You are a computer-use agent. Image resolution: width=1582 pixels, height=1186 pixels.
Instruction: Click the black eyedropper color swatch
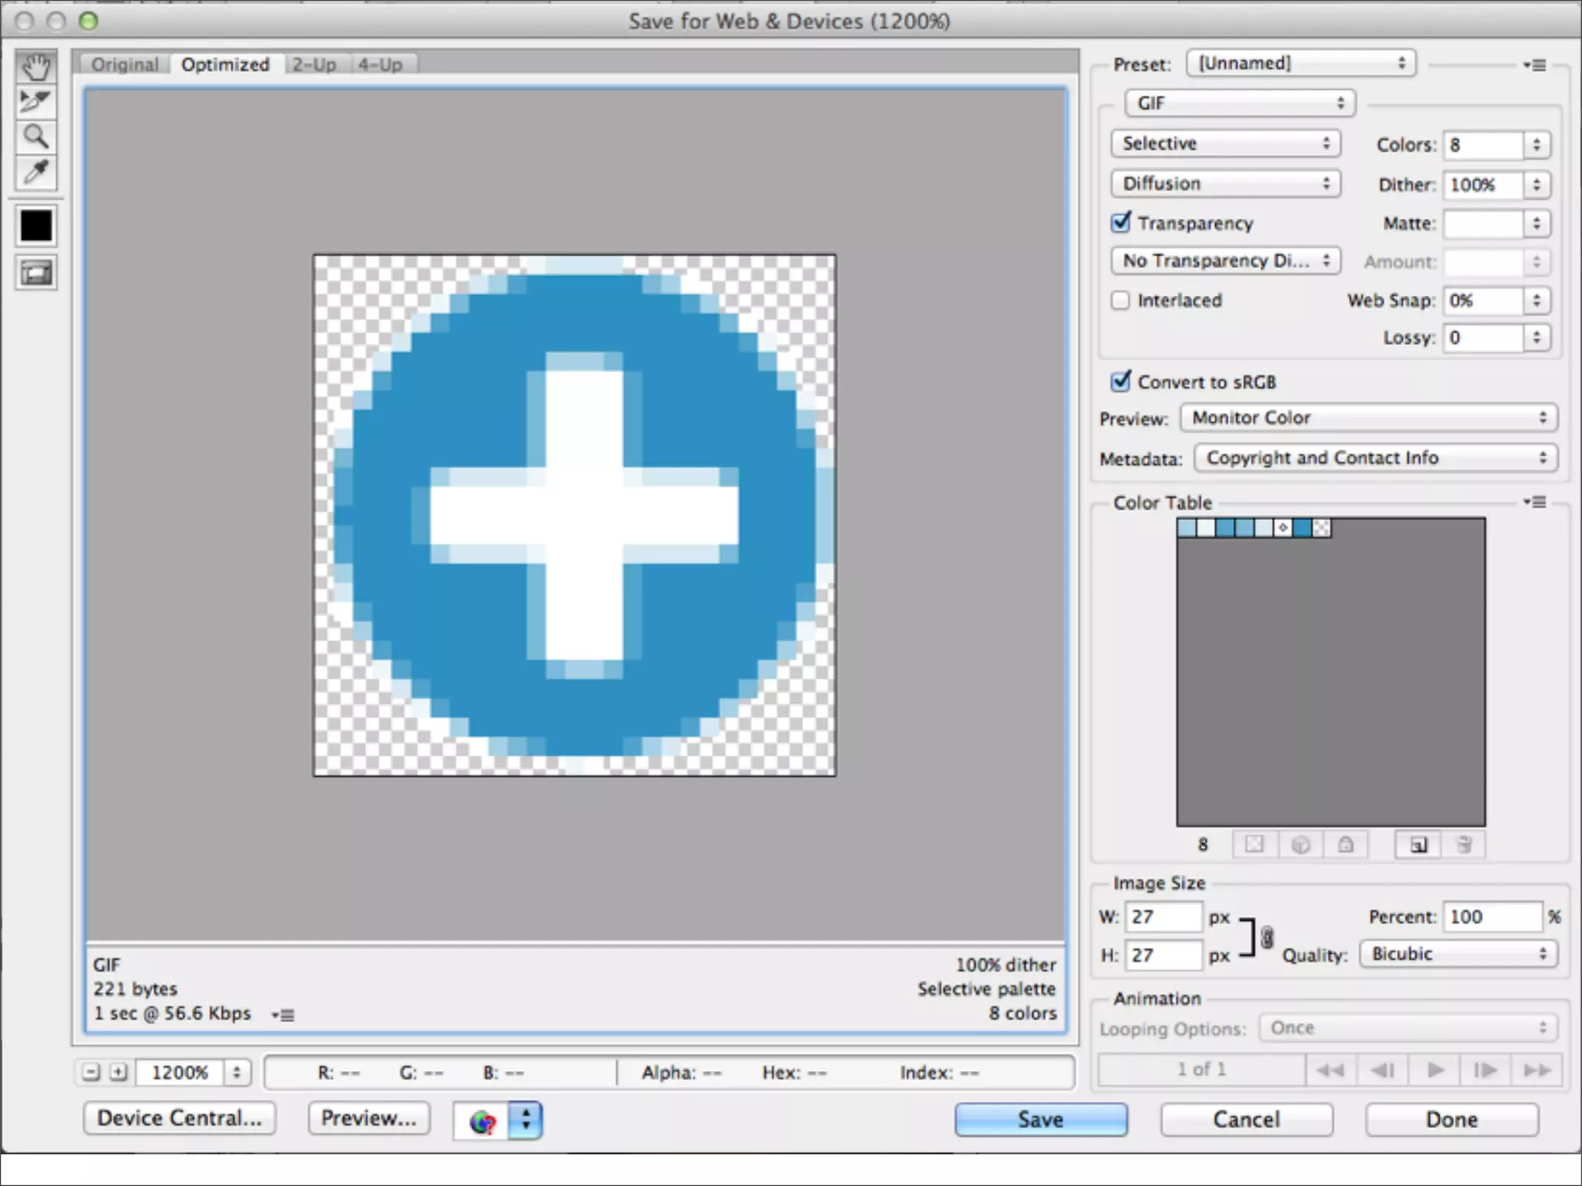36,226
